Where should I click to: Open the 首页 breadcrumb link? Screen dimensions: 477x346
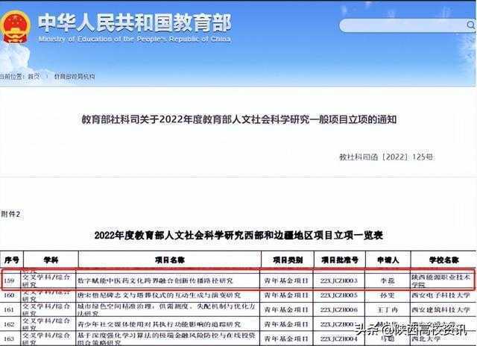34,76
